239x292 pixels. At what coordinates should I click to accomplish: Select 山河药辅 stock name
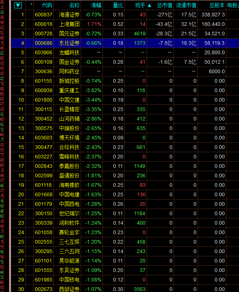[69, 119]
